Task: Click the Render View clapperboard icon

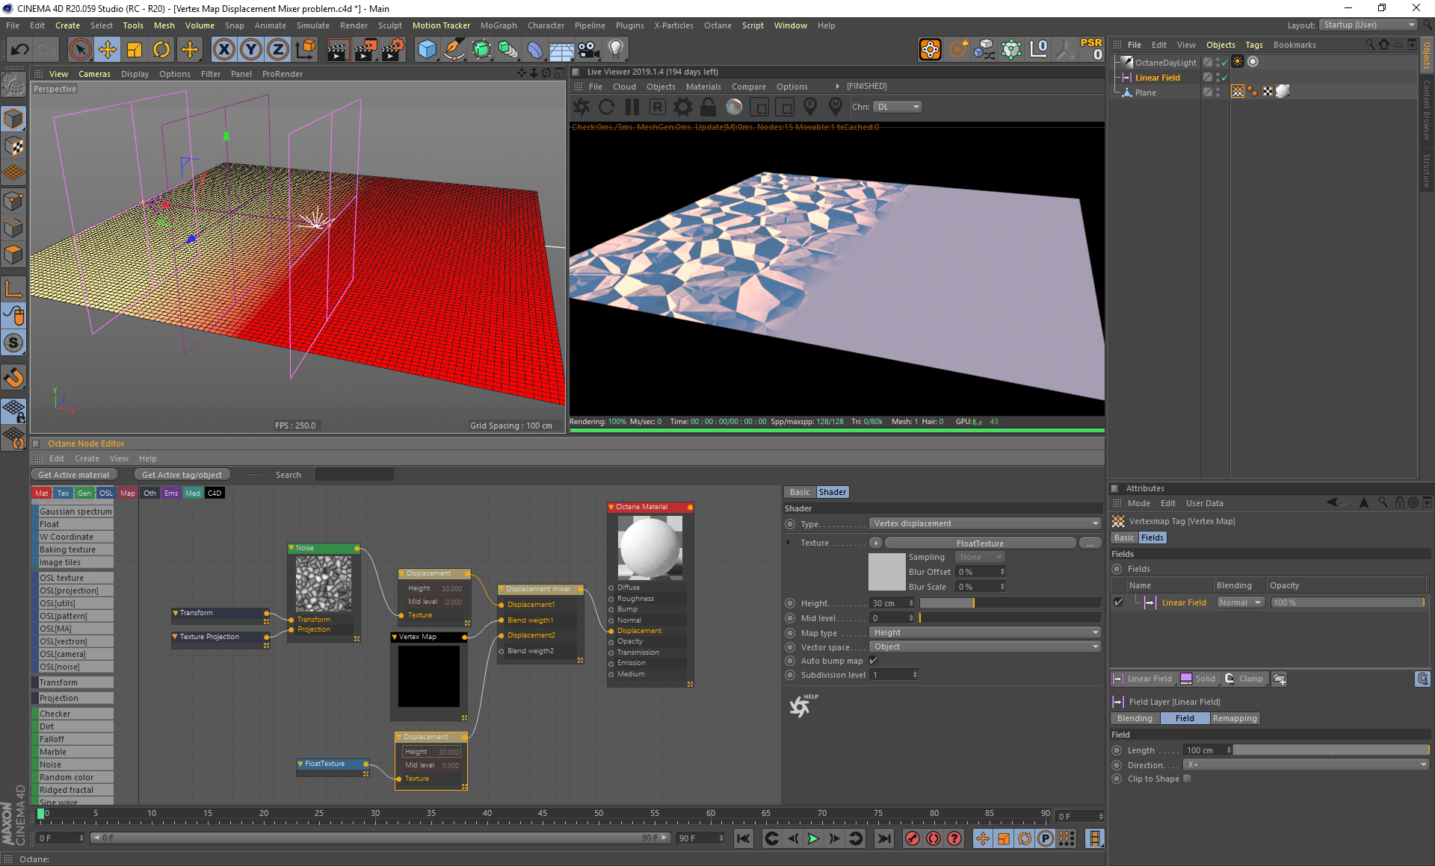Action: pyautogui.click(x=338, y=50)
